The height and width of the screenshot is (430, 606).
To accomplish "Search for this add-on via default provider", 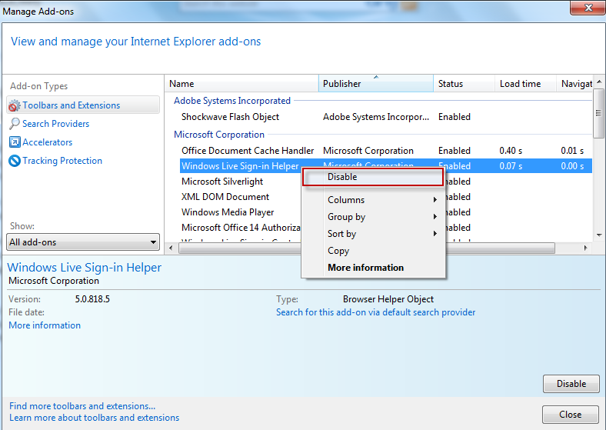I will point(375,312).
